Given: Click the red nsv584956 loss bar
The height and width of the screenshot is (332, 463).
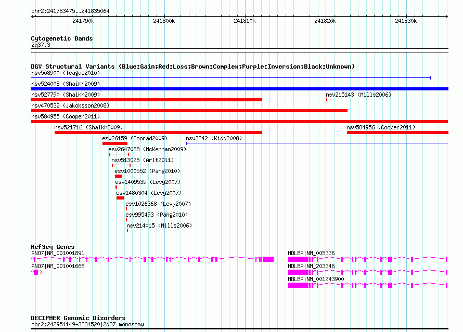Looking at the screenshot, I should tap(397, 132).
